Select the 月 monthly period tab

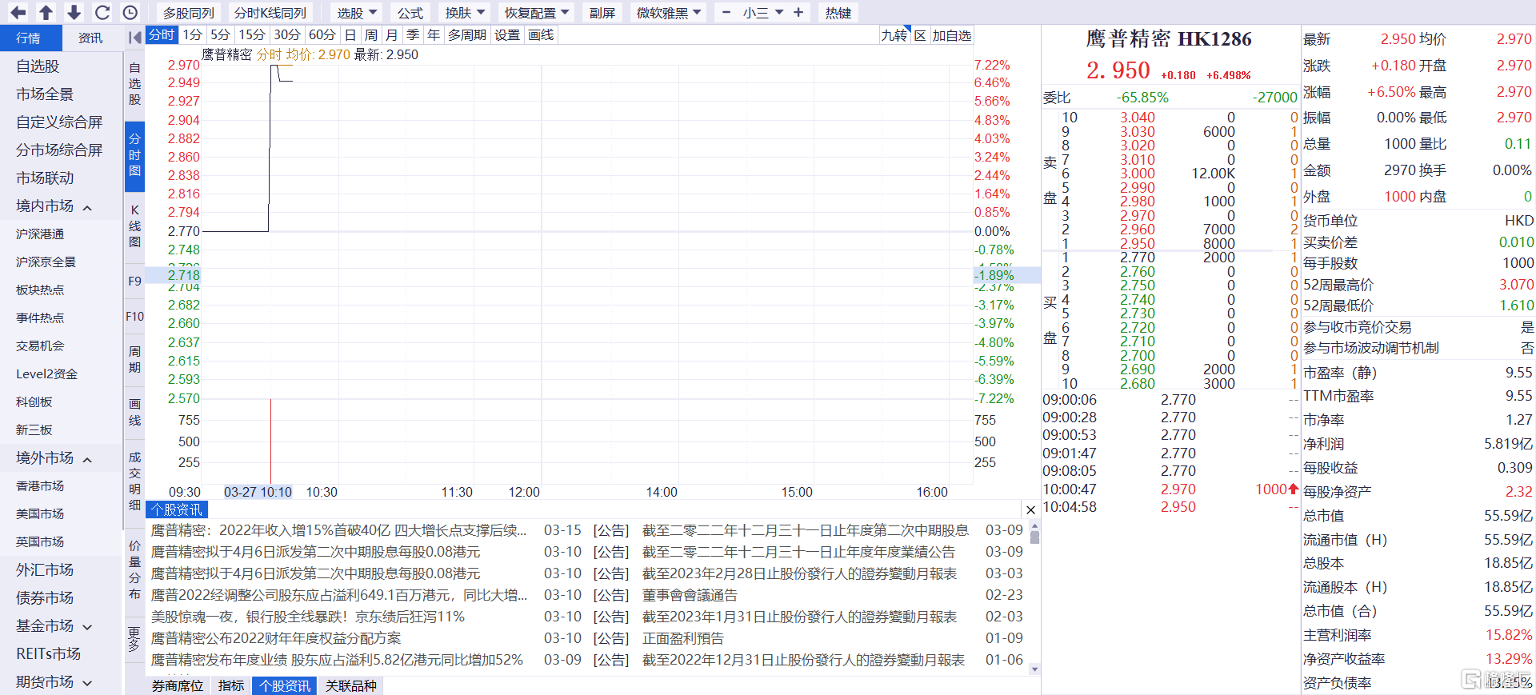[x=392, y=34]
